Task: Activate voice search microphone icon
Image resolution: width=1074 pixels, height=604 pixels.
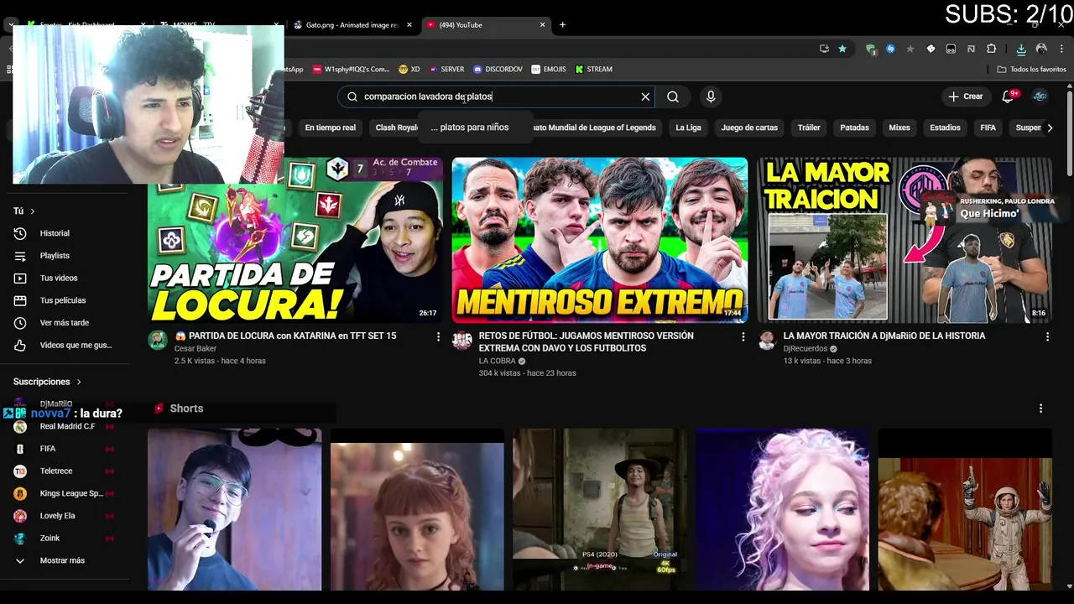Action: point(711,96)
